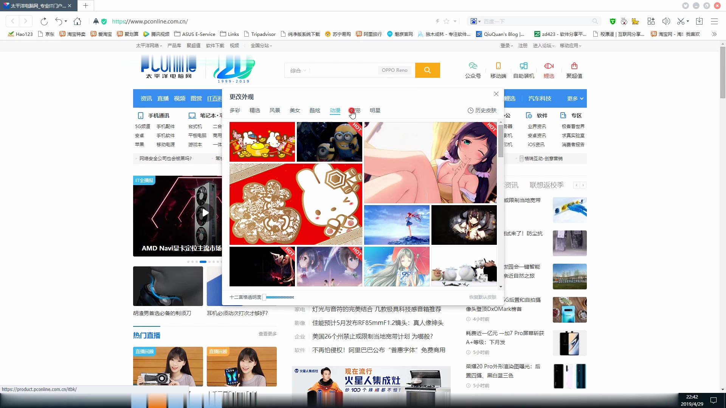The width and height of the screenshot is (726, 408).
Task: Open the downloads icon in toolbar
Action: 699,21
